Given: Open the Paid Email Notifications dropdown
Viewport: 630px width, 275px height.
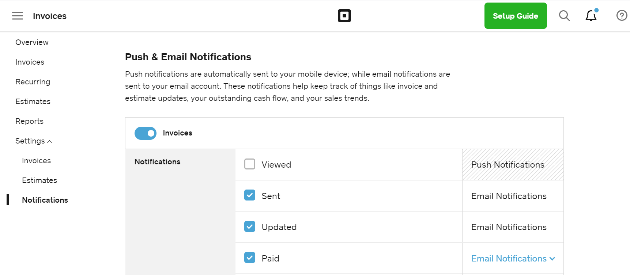Looking at the screenshot, I should tap(513, 259).
